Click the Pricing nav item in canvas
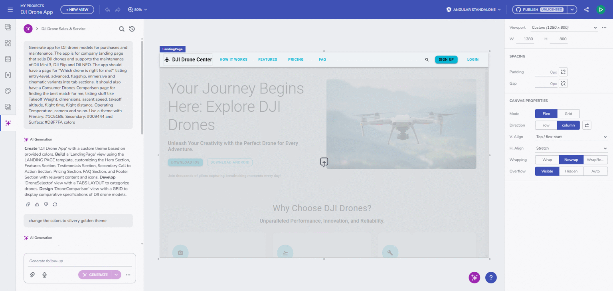This screenshot has width=613, height=291. pos(296,59)
